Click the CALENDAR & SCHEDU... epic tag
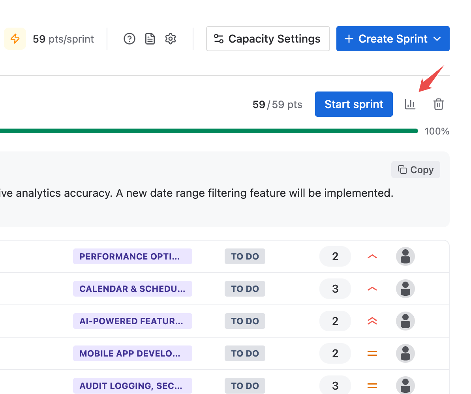The image size is (471, 394). (133, 289)
